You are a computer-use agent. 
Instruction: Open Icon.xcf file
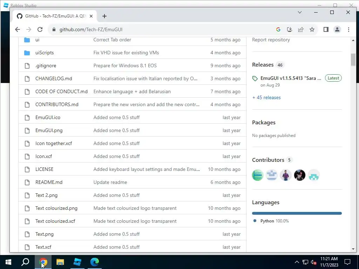(43, 156)
